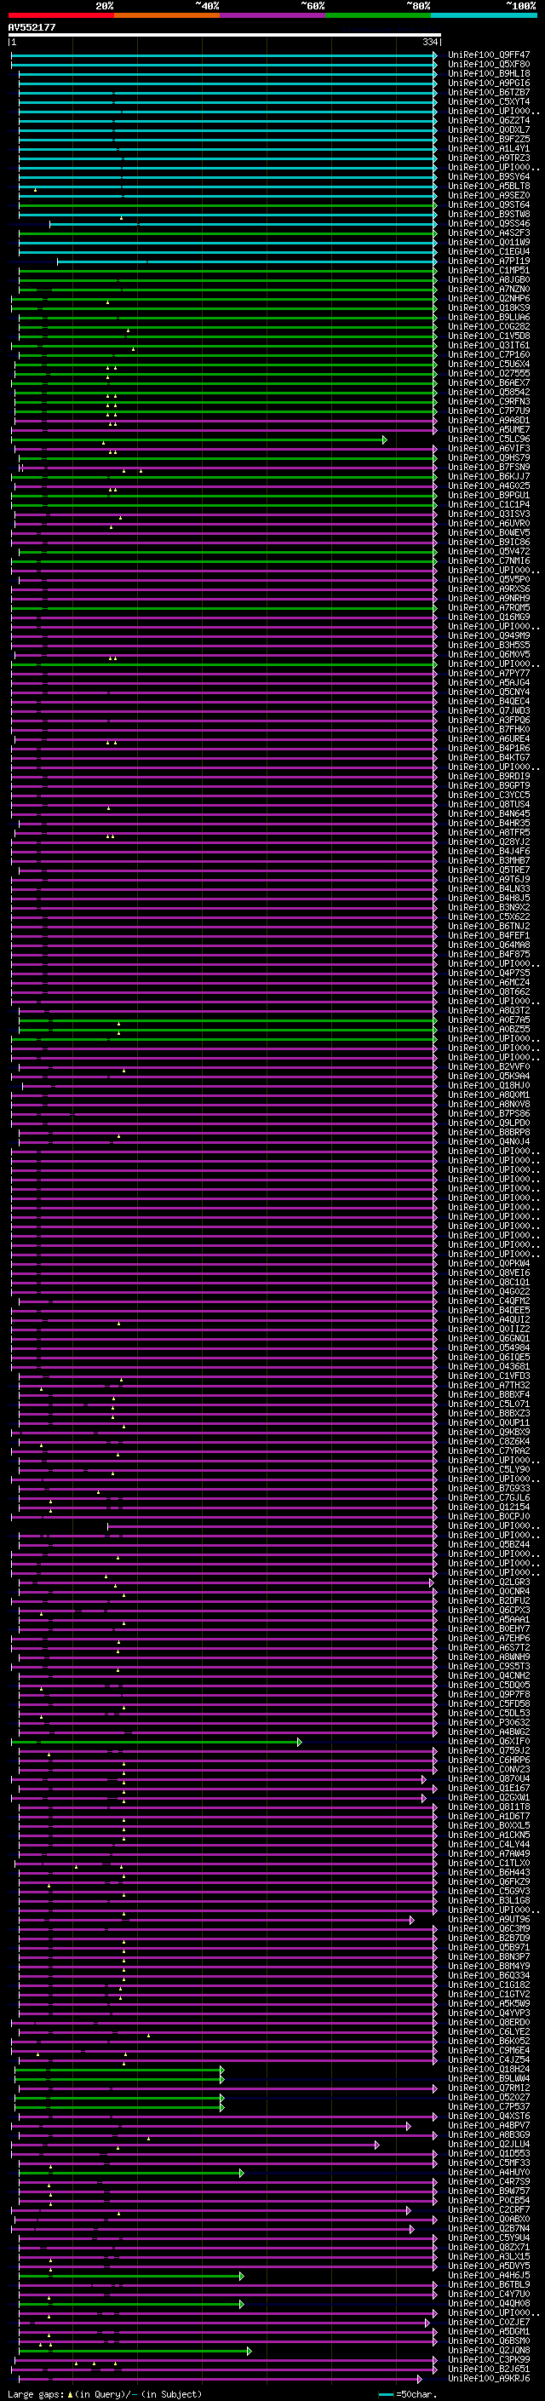Select the UniRef100_Q0DXL7 entry
This screenshot has width=545, height=2401.
tap(489, 129)
